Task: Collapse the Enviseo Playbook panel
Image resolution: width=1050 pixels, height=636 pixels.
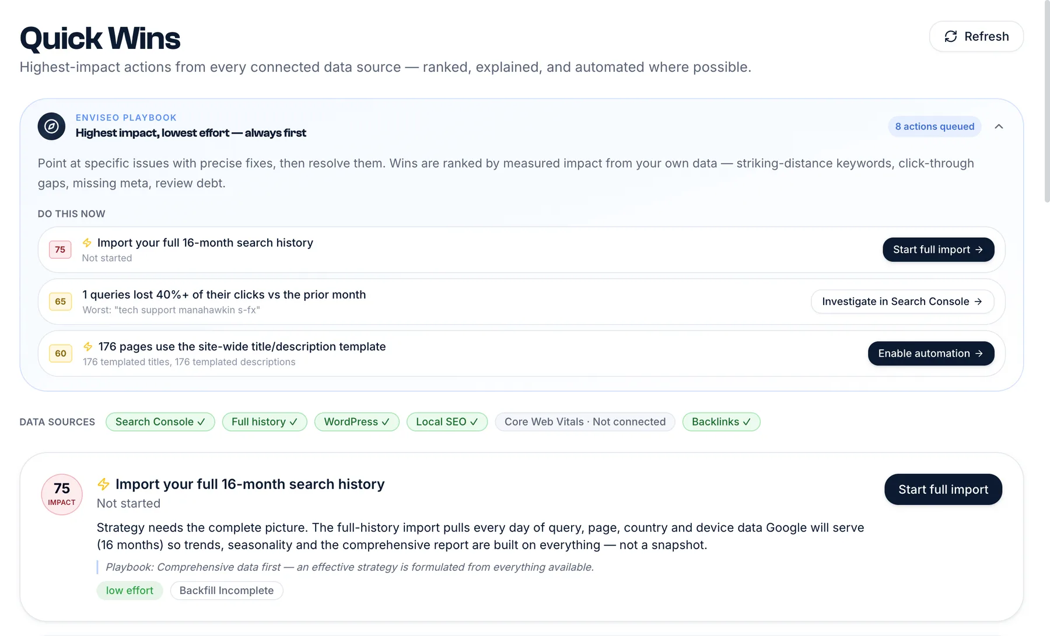Action: tap(999, 127)
